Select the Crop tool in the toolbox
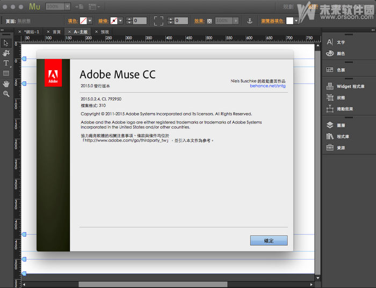This screenshot has height=288, width=376. coord(6,53)
